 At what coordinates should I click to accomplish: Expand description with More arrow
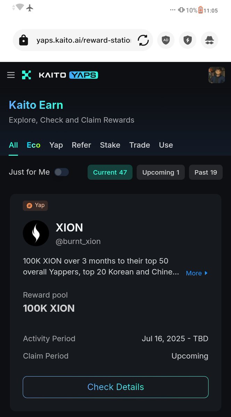[x=197, y=273]
